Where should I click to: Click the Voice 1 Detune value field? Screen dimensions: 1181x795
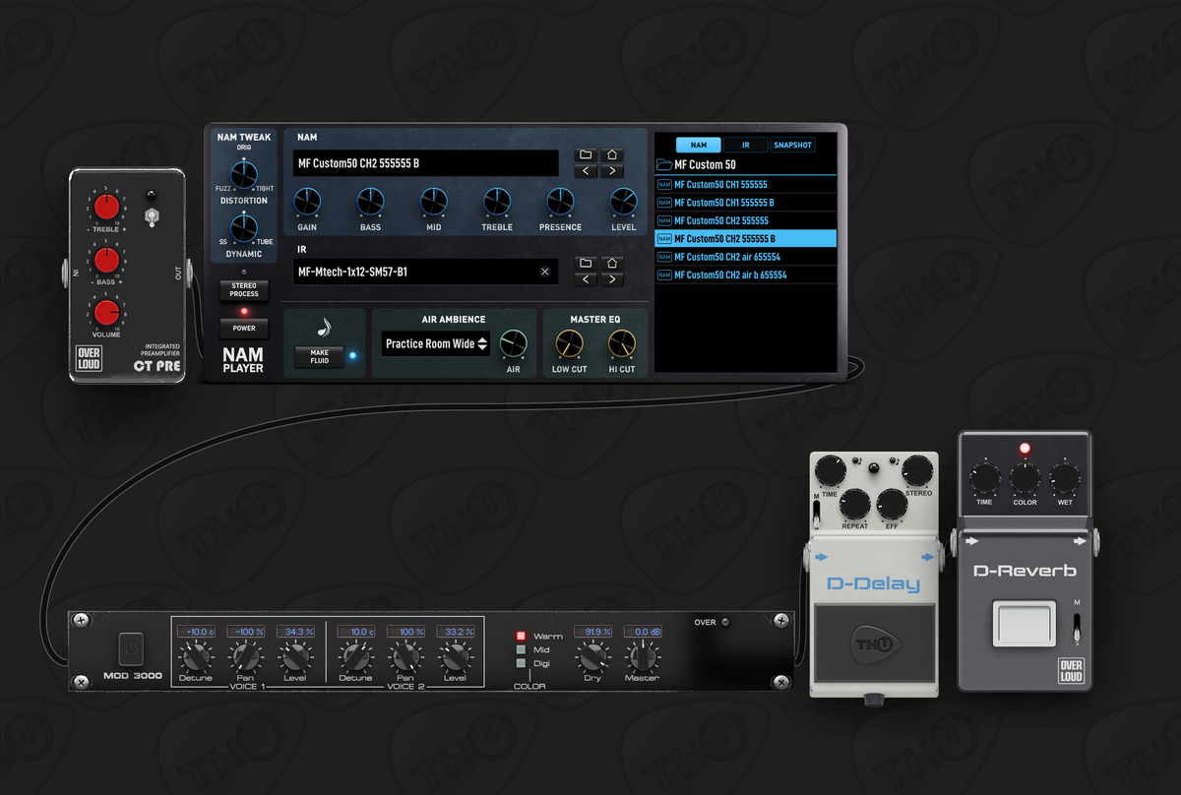pos(196,632)
